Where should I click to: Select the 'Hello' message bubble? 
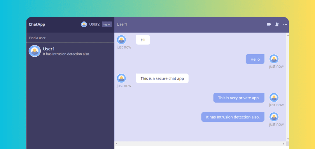255,59
